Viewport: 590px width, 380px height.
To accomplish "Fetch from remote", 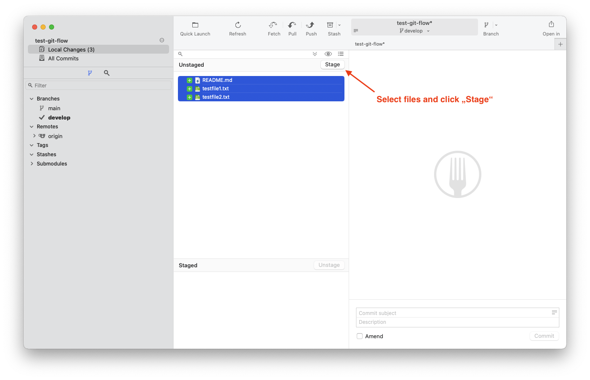I will 273,25.
